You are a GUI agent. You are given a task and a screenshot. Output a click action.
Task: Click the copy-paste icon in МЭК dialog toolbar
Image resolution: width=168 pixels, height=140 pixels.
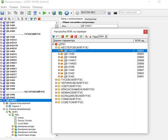86,36
